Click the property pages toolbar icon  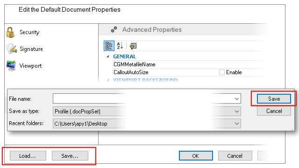(x=133, y=46)
